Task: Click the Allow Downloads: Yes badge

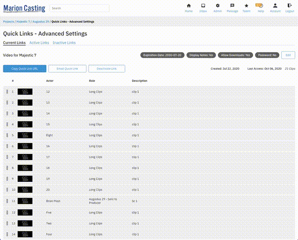Action: 235,55
